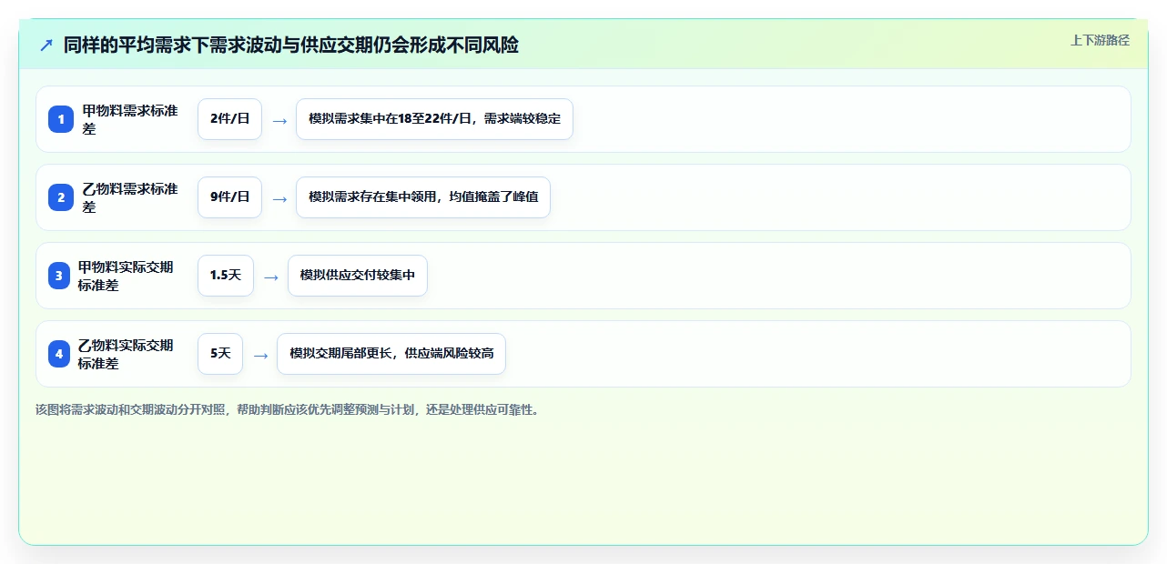Select the 甲物料需求标准差 label

point(130,119)
